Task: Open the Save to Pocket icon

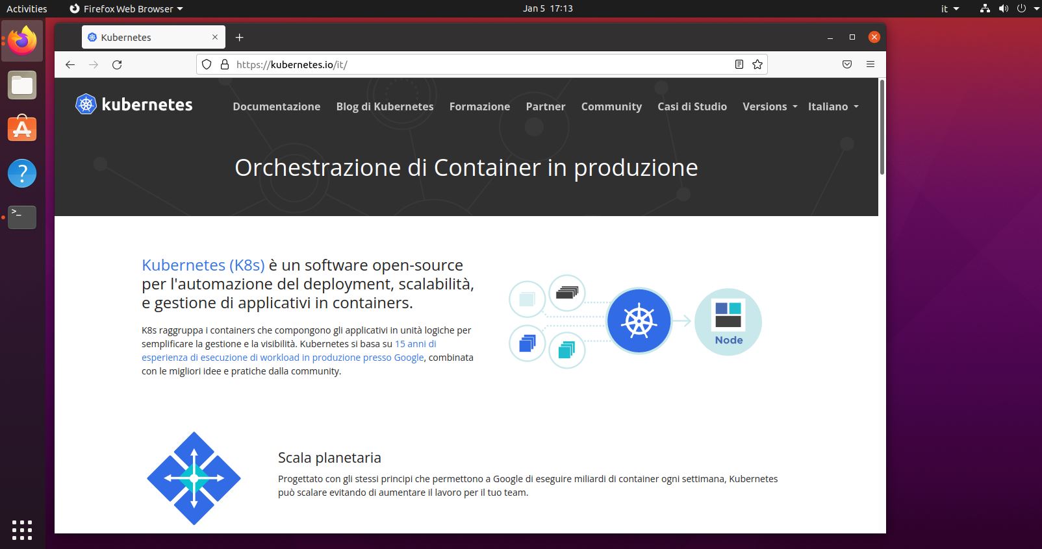Action: pyautogui.click(x=847, y=64)
